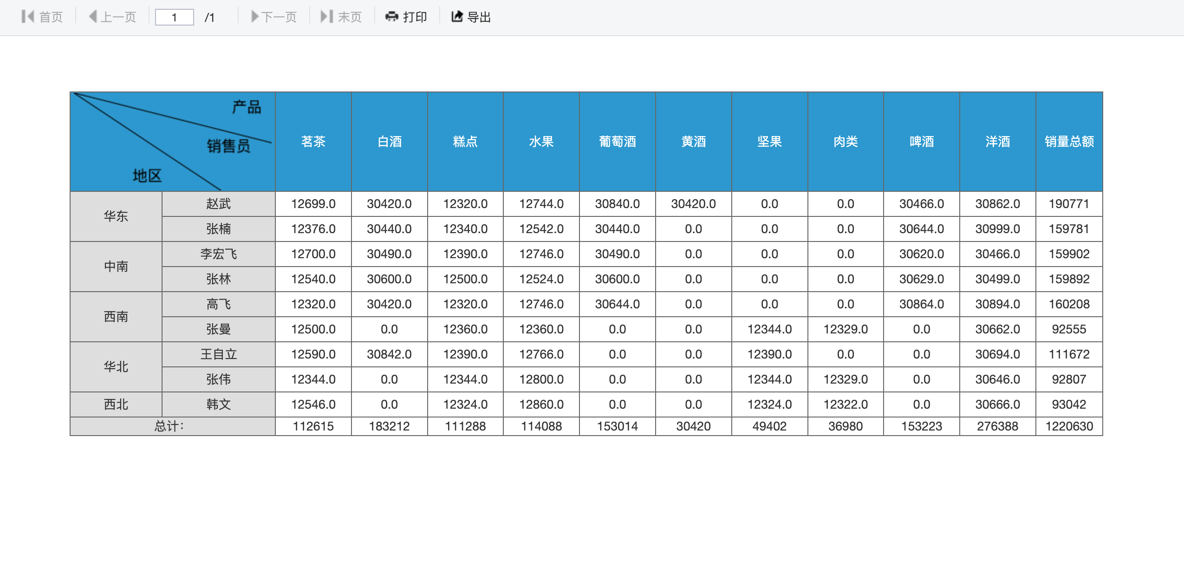Viewport: 1184px width, 587px height.
Task: Click the 白酒 total 183212
Action: coord(390,426)
